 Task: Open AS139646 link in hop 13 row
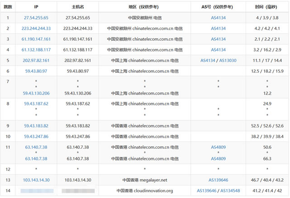(218, 179)
